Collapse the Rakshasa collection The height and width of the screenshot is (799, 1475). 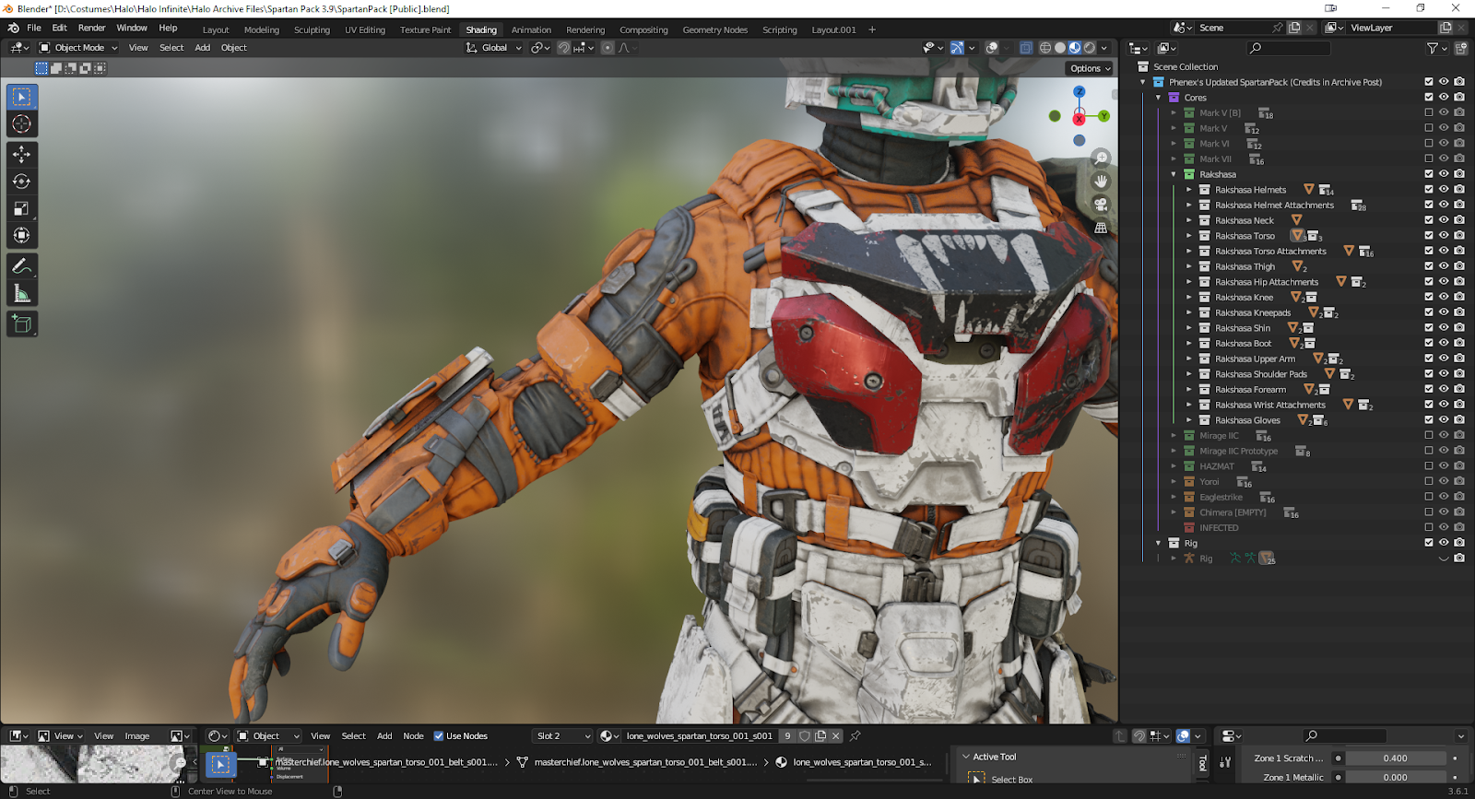click(1174, 174)
